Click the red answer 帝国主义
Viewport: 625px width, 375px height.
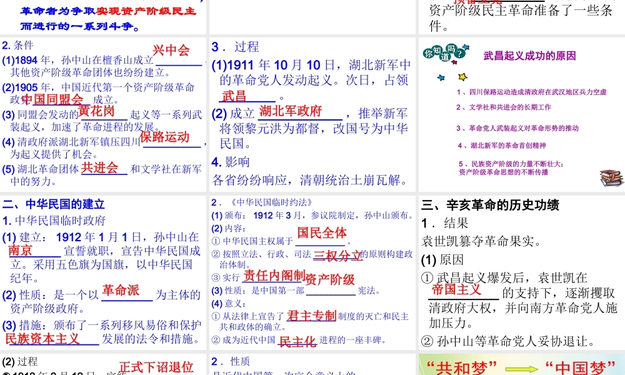(456, 289)
